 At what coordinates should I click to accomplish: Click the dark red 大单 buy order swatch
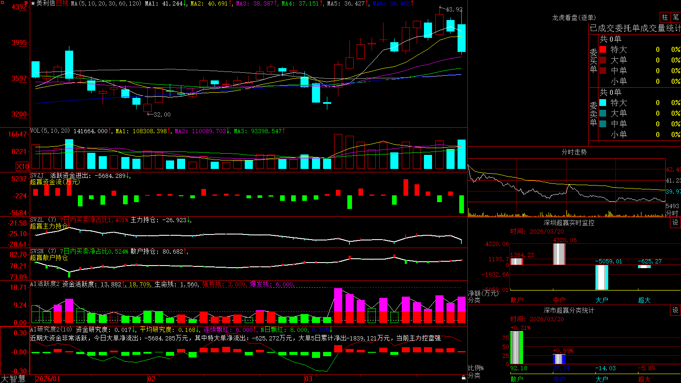603,60
